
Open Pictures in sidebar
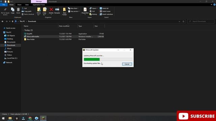pyautogui.click(x=9, y=52)
